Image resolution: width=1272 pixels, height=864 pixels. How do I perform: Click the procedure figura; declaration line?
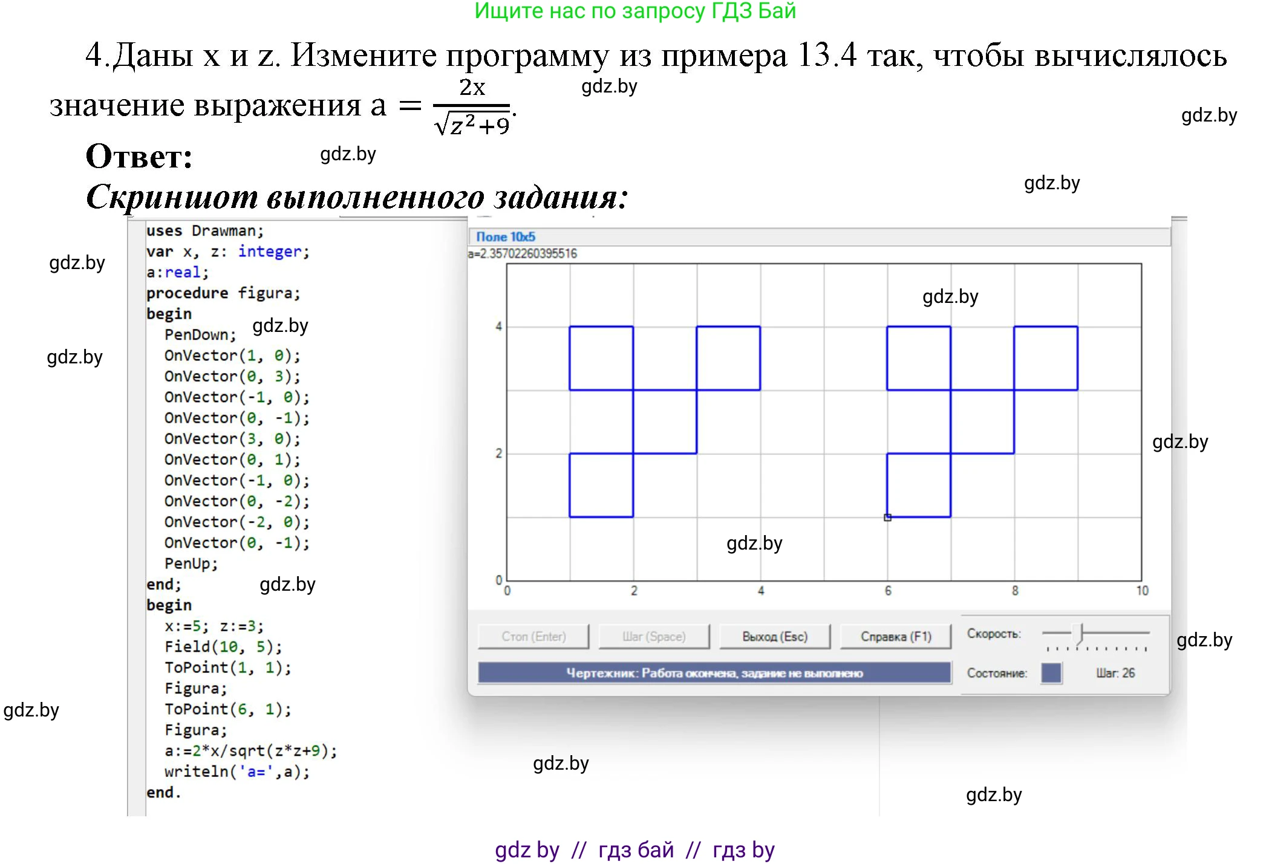223,293
